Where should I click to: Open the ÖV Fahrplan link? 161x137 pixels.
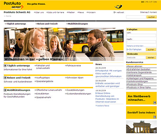(134, 50)
